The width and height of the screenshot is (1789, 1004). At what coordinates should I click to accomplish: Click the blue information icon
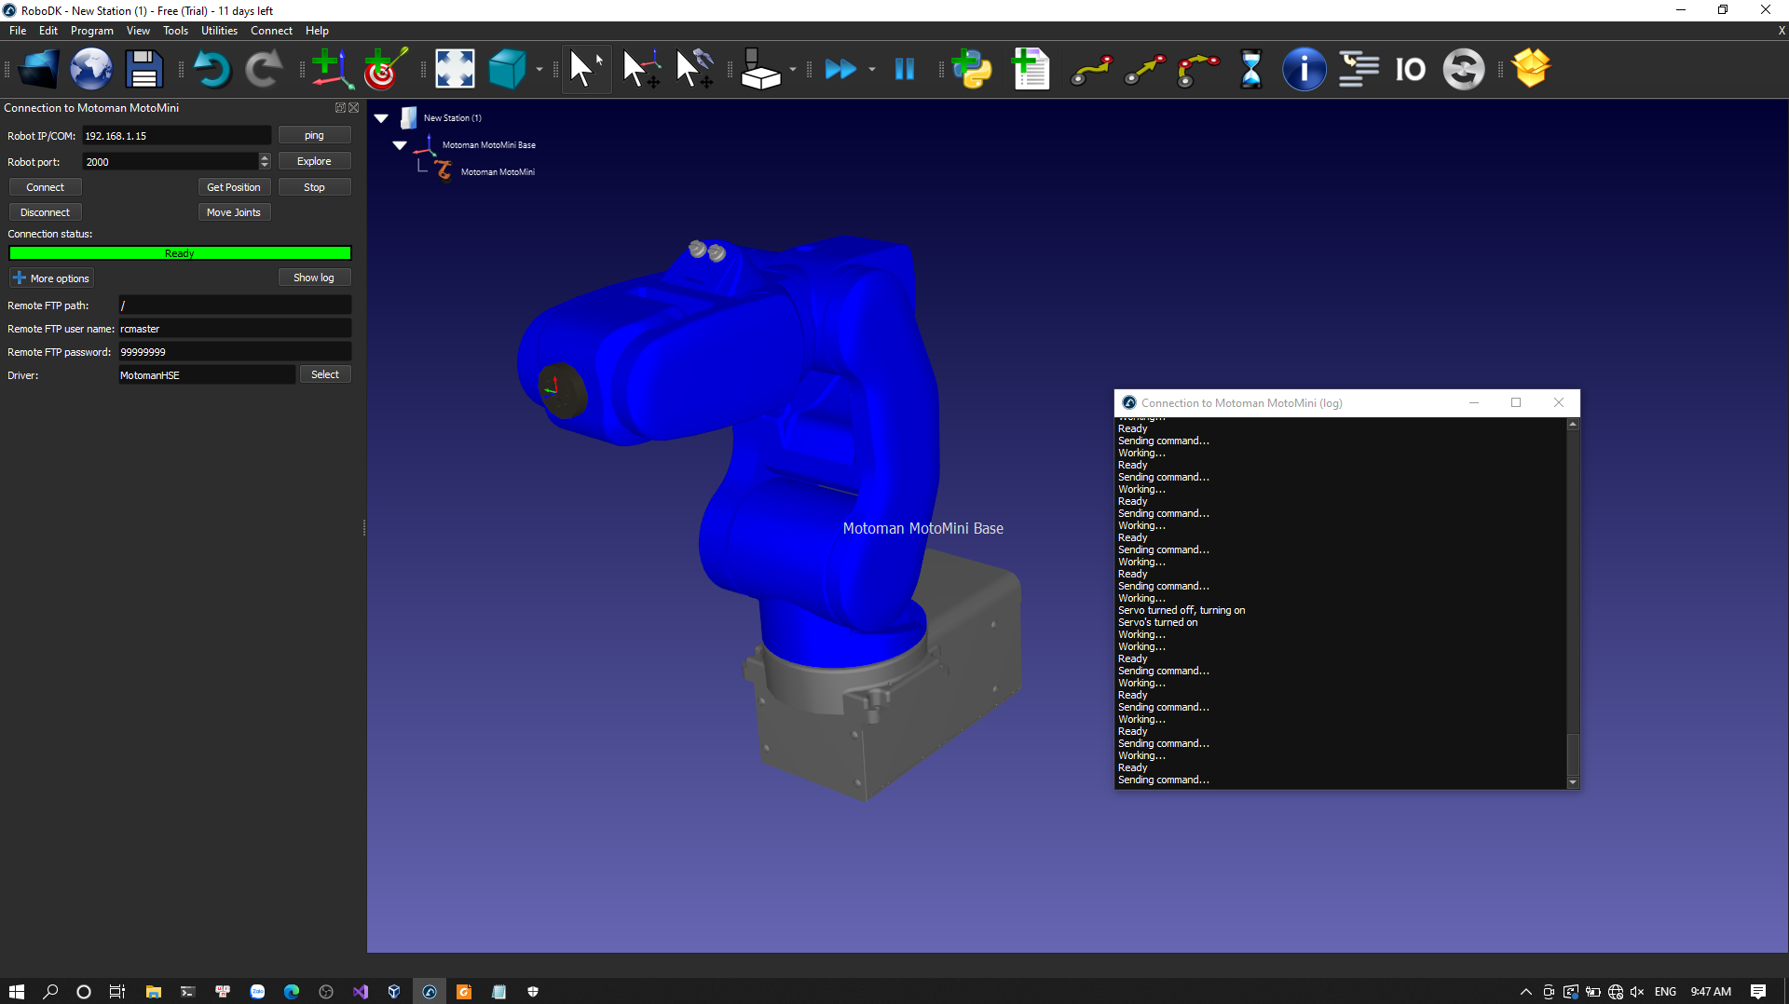coord(1304,70)
